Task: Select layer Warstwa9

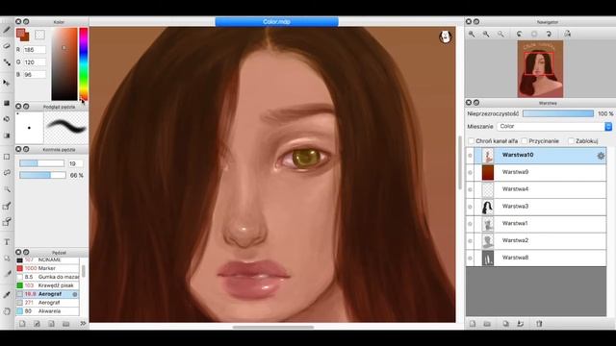Action: click(536, 173)
